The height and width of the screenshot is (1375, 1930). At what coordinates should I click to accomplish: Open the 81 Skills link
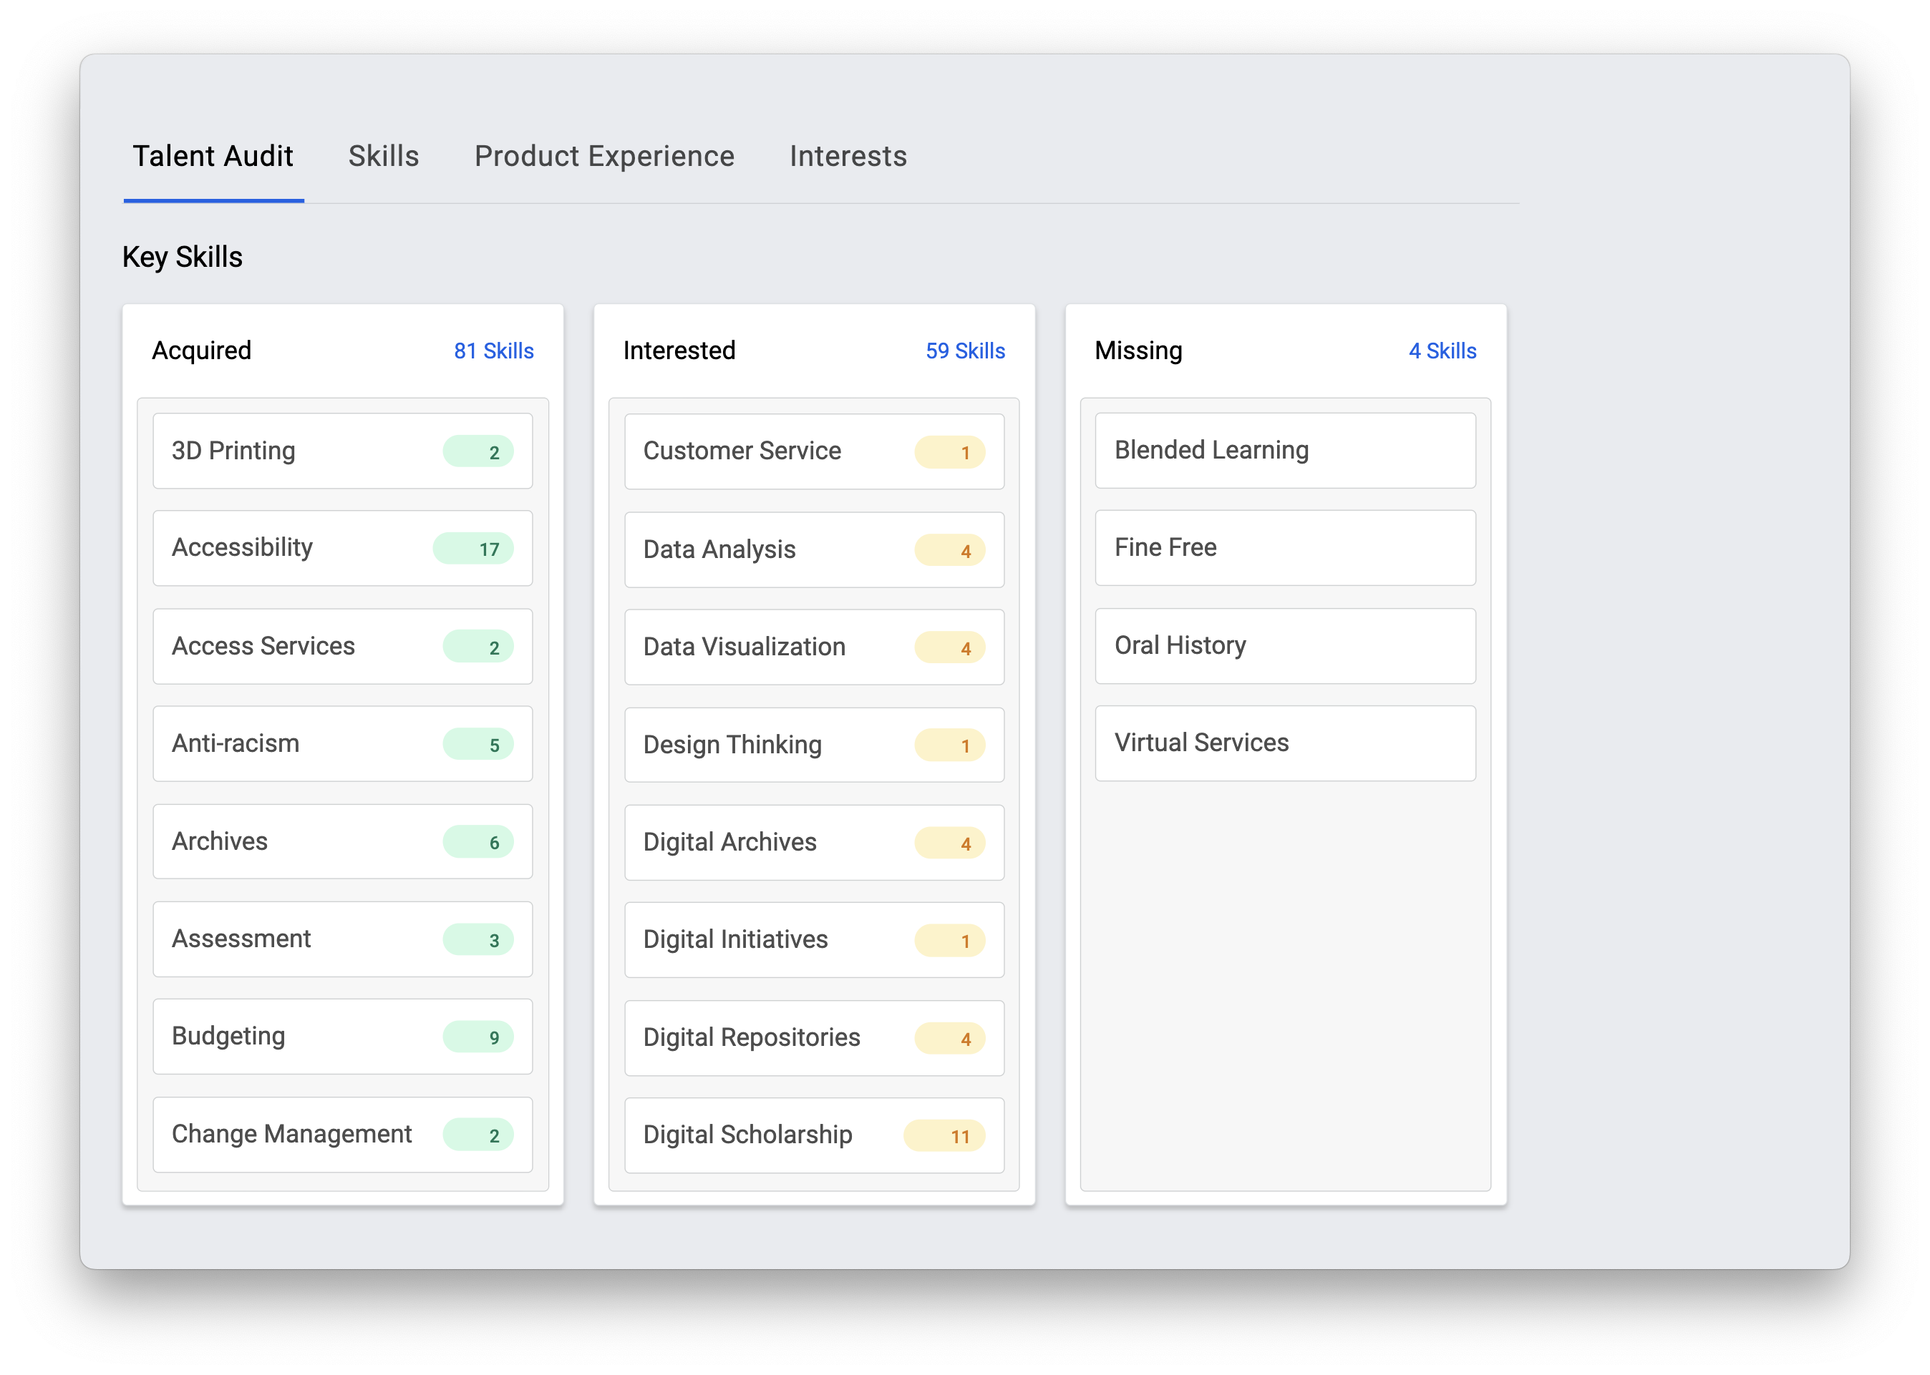493,351
